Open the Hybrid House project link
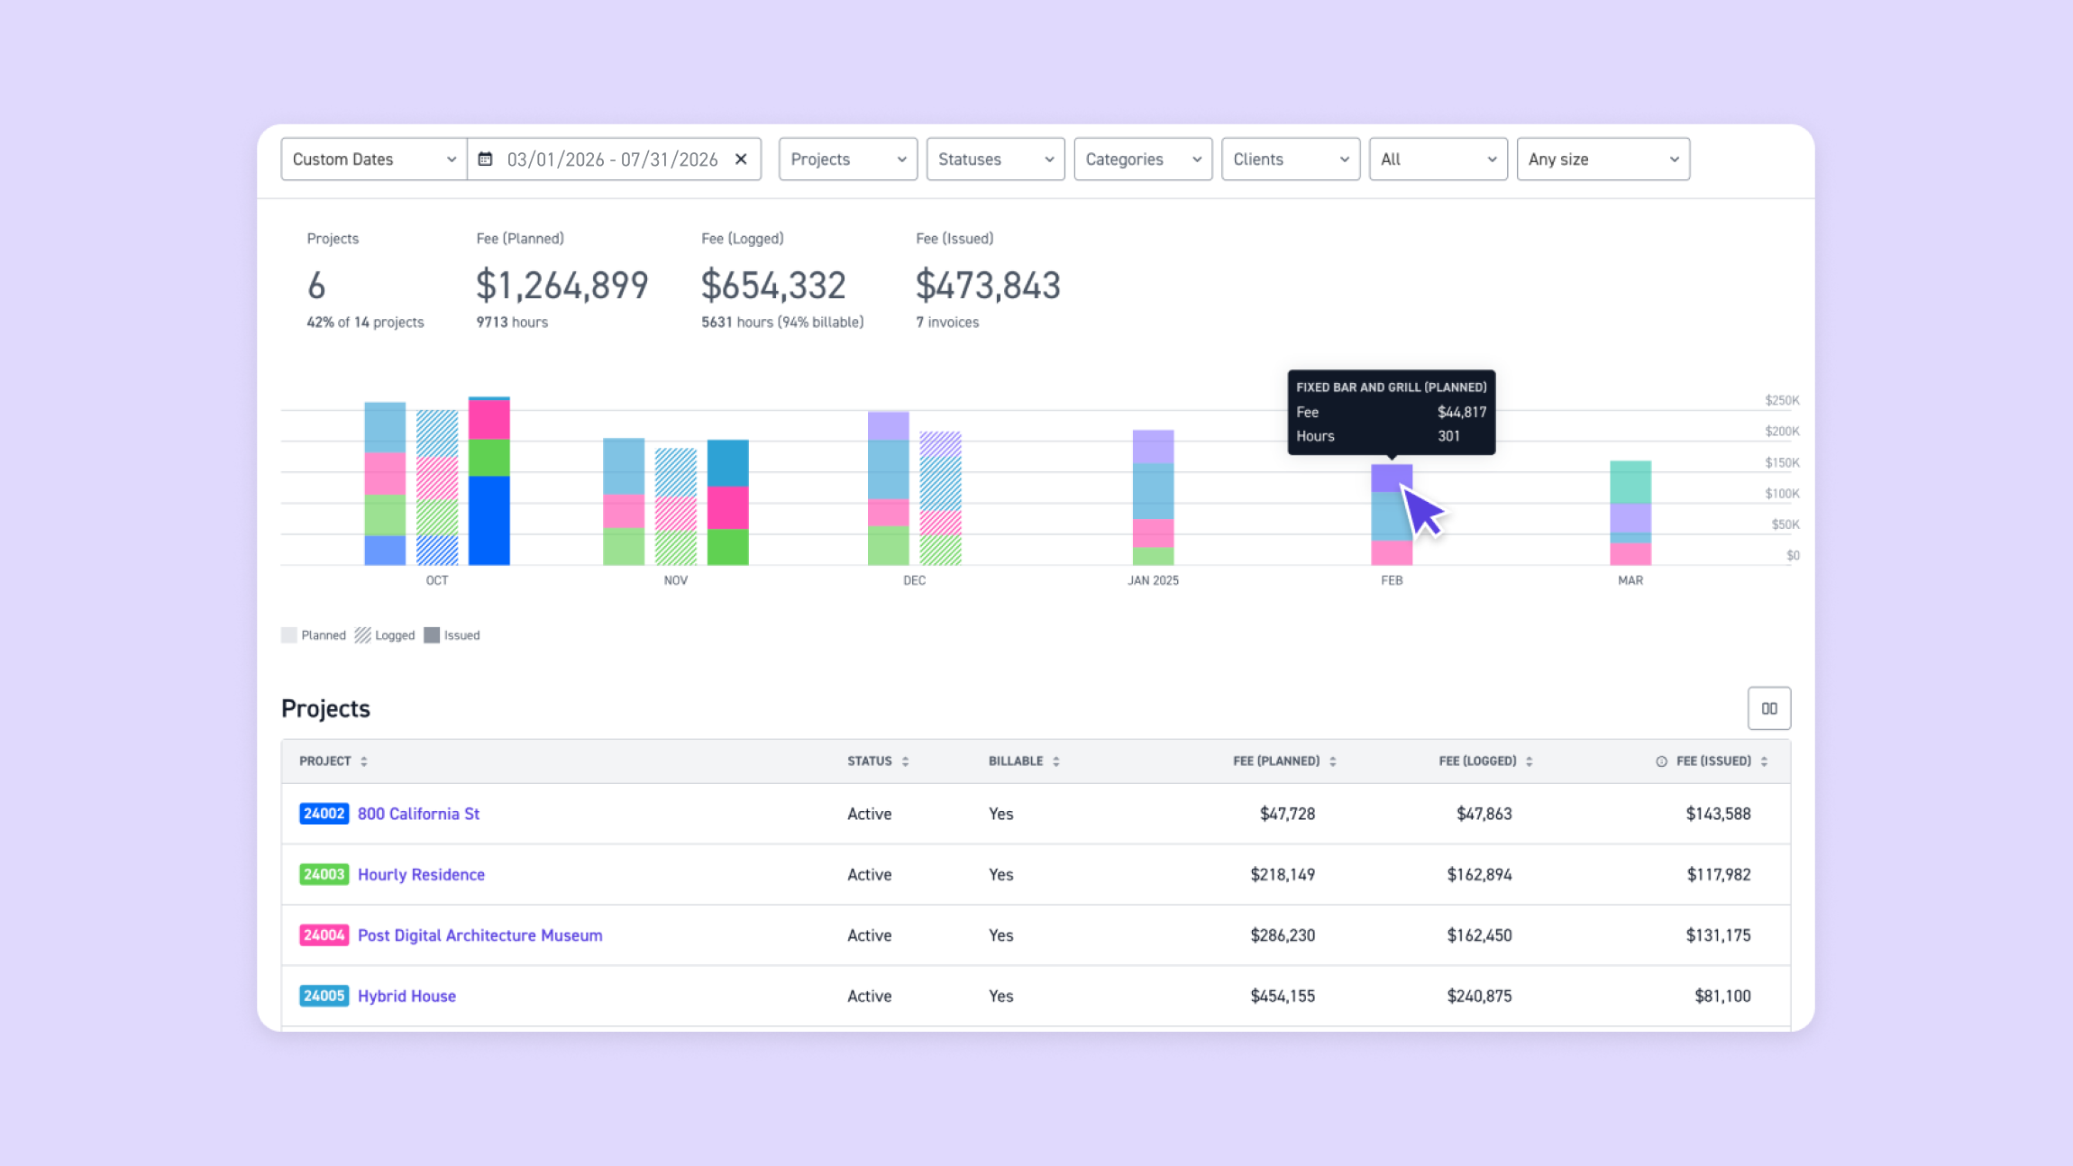Image resolution: width=2073 pixels, height=1166 pixels. coord(406,996)
